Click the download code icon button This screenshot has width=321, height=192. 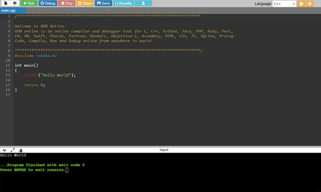coord(143,3)
